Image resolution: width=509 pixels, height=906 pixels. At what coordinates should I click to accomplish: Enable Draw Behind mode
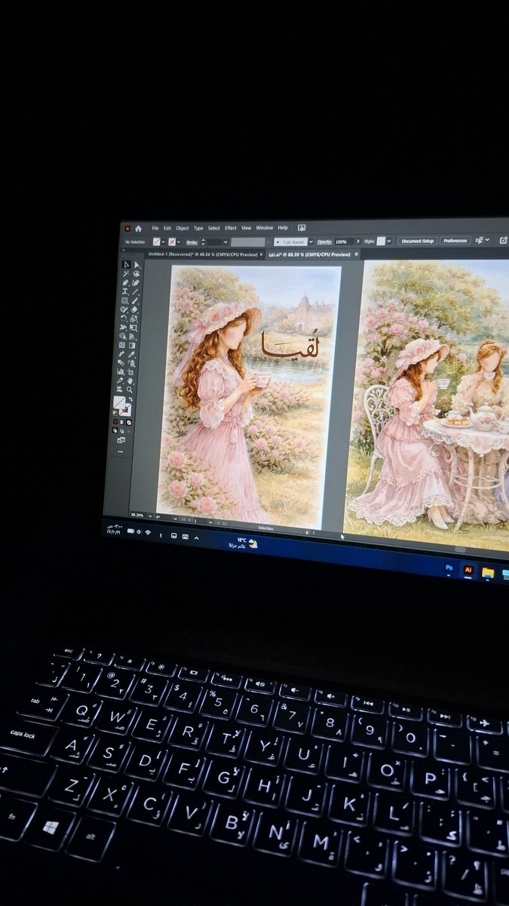pyautogui.click(x=121, y=430)
